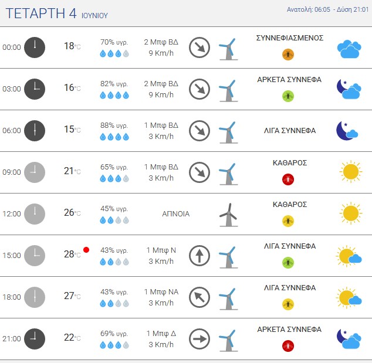This screenshot has width=372, height=363.
Task: Click the humidity droplets under 82% υγρ.
Action: tap(114, 96)
